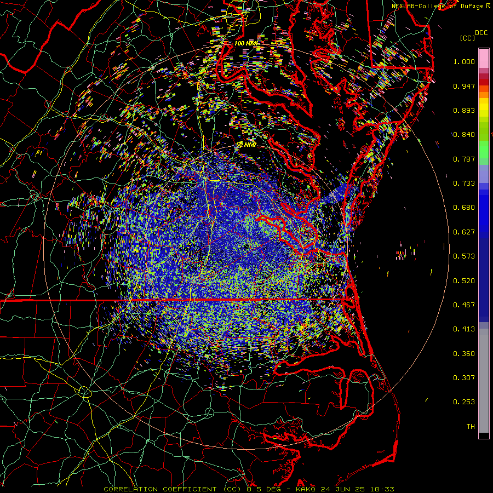The height and width of the screenshot is (493, 493).
Task: Select the 0.627 legend value
Action: click(464, 232)
